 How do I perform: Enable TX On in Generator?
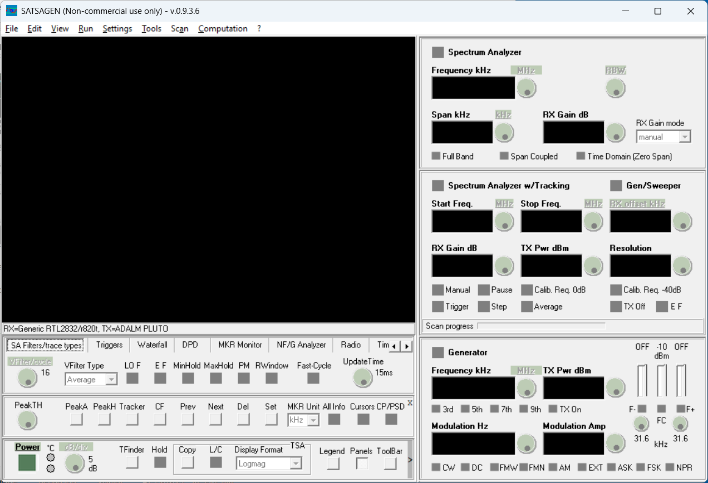[553, 409]
